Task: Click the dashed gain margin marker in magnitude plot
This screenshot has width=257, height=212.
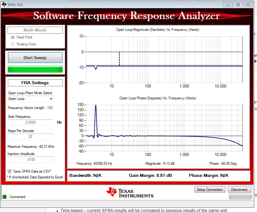Action: pos(119,59)
